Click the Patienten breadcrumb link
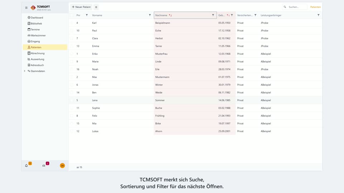 [x=315, y=7]
